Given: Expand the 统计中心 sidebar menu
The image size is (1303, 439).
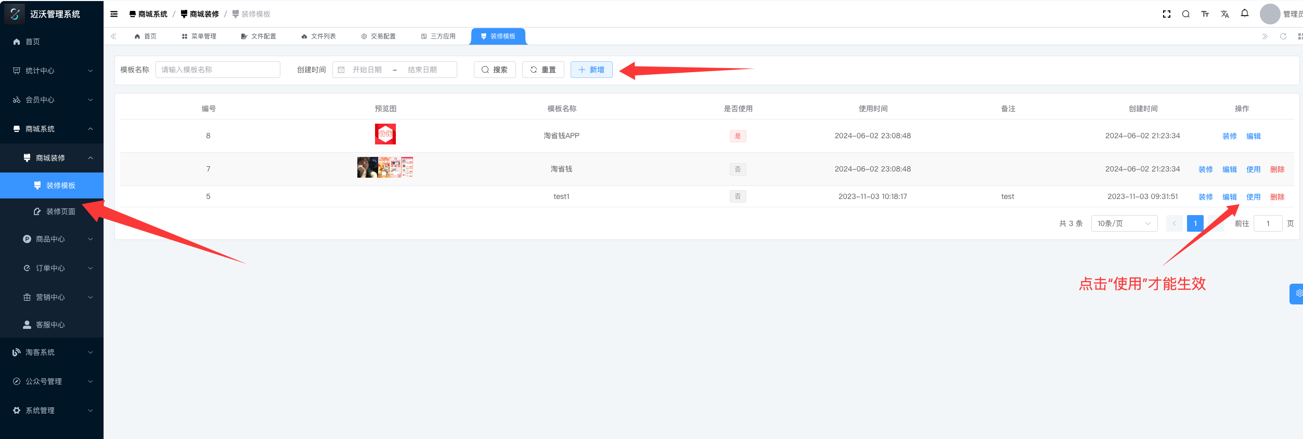Looking at the screenshot, I should coord(51,71).
